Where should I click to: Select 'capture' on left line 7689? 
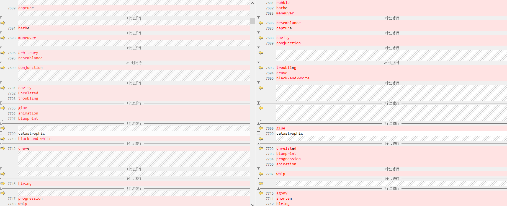coord(26,8)
